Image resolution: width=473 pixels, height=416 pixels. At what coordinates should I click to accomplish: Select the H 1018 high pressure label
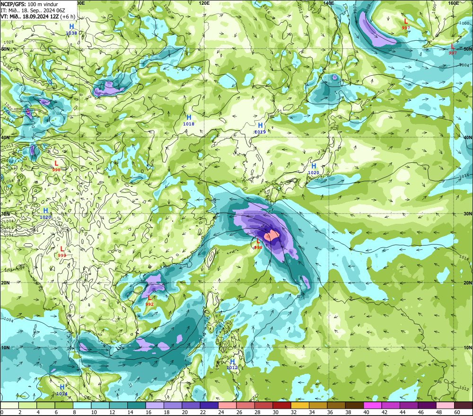pyautogui.click(x=189, y=120)
